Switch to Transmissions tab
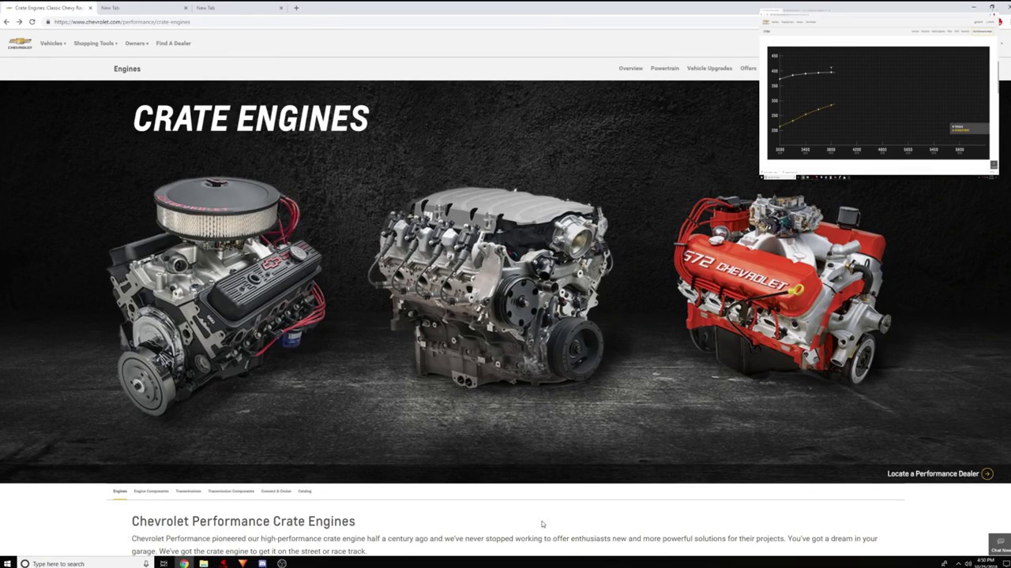The height and width of the screenshot is (568, 1011). pos(188,491)
